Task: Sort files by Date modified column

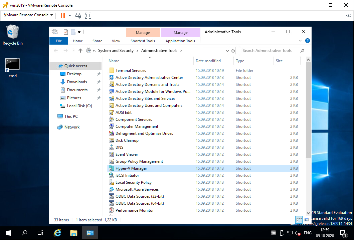Action: (213, 61)
